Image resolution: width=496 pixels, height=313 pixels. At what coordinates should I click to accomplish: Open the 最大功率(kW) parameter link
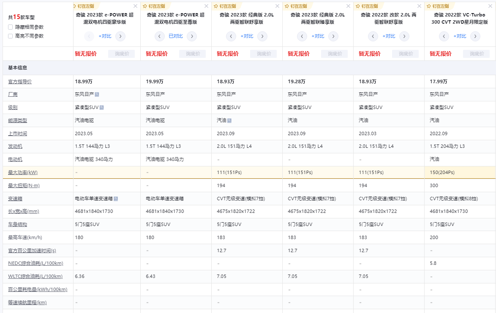[23, 173]
